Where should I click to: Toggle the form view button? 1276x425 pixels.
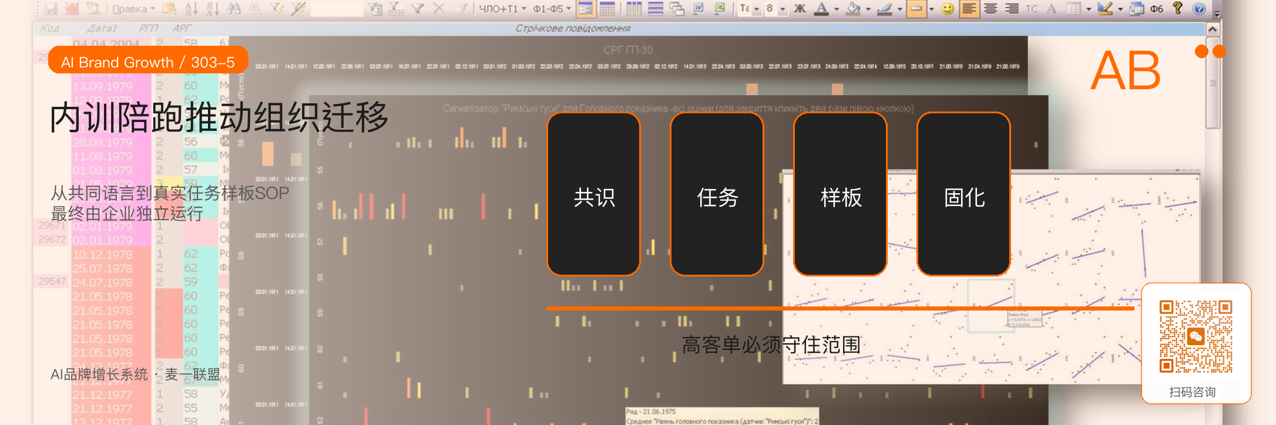[586, 9]
